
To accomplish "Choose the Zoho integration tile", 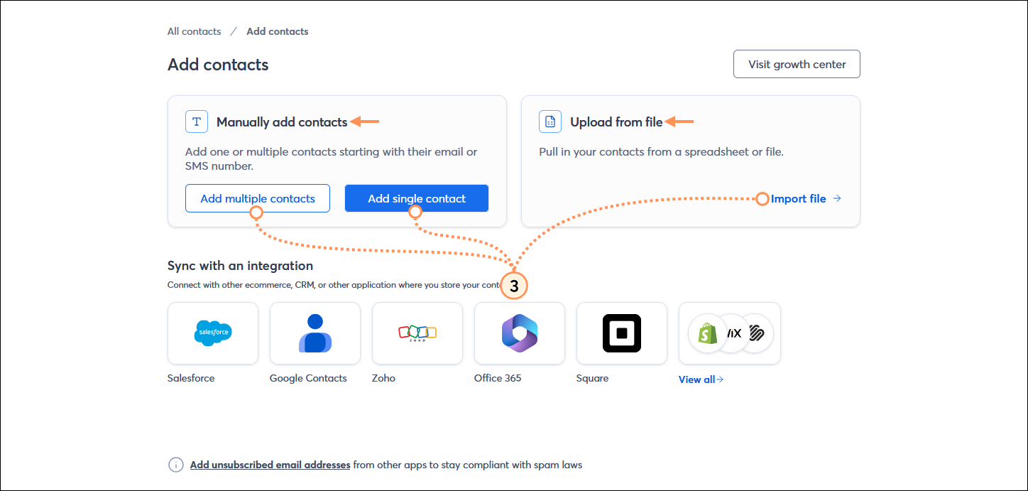I will click(x=417, y=333).
